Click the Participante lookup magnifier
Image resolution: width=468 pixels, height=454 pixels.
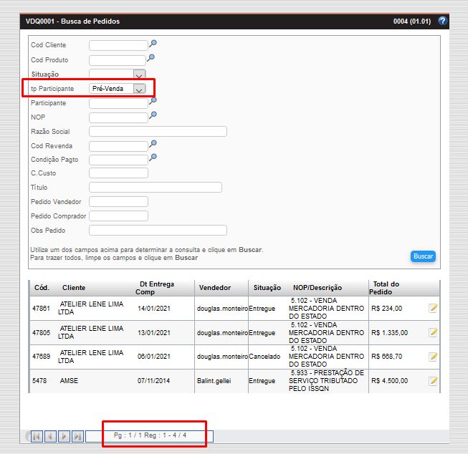[152, 101]
